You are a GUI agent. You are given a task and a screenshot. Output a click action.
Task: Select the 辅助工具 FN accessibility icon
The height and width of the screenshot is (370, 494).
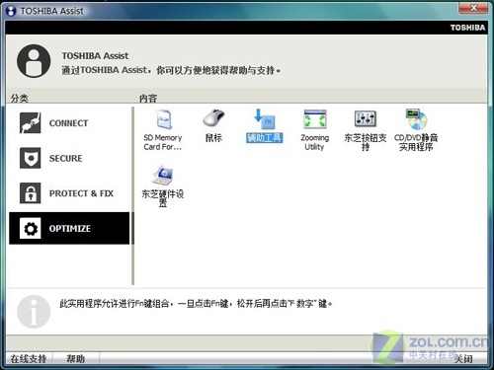tap(264, 118)
